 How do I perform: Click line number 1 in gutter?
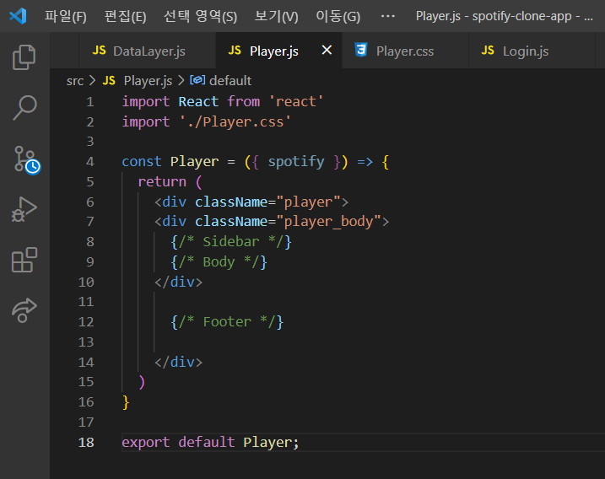coord(90,102)
